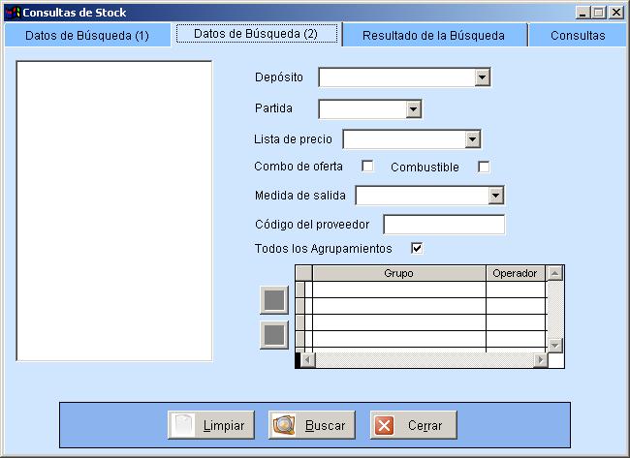Click the lower gray square button beside grid
This screenshot has height=458, width=630.
274,334
